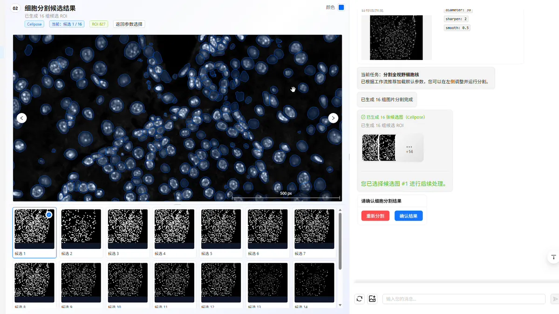Click the add image icon beside message box
This screenshot has width=559, height=314.
click(x=372, y=299)
